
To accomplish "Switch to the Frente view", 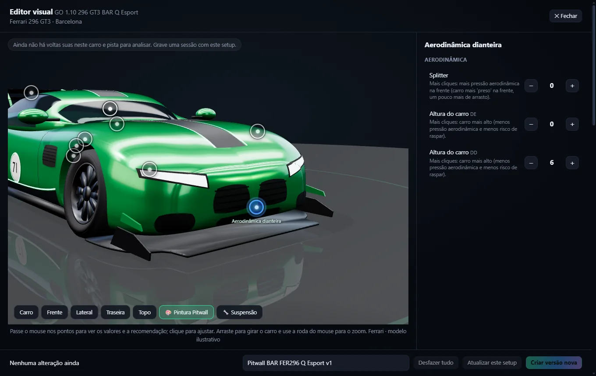I will pyautogui.click(x=55, y=312).
